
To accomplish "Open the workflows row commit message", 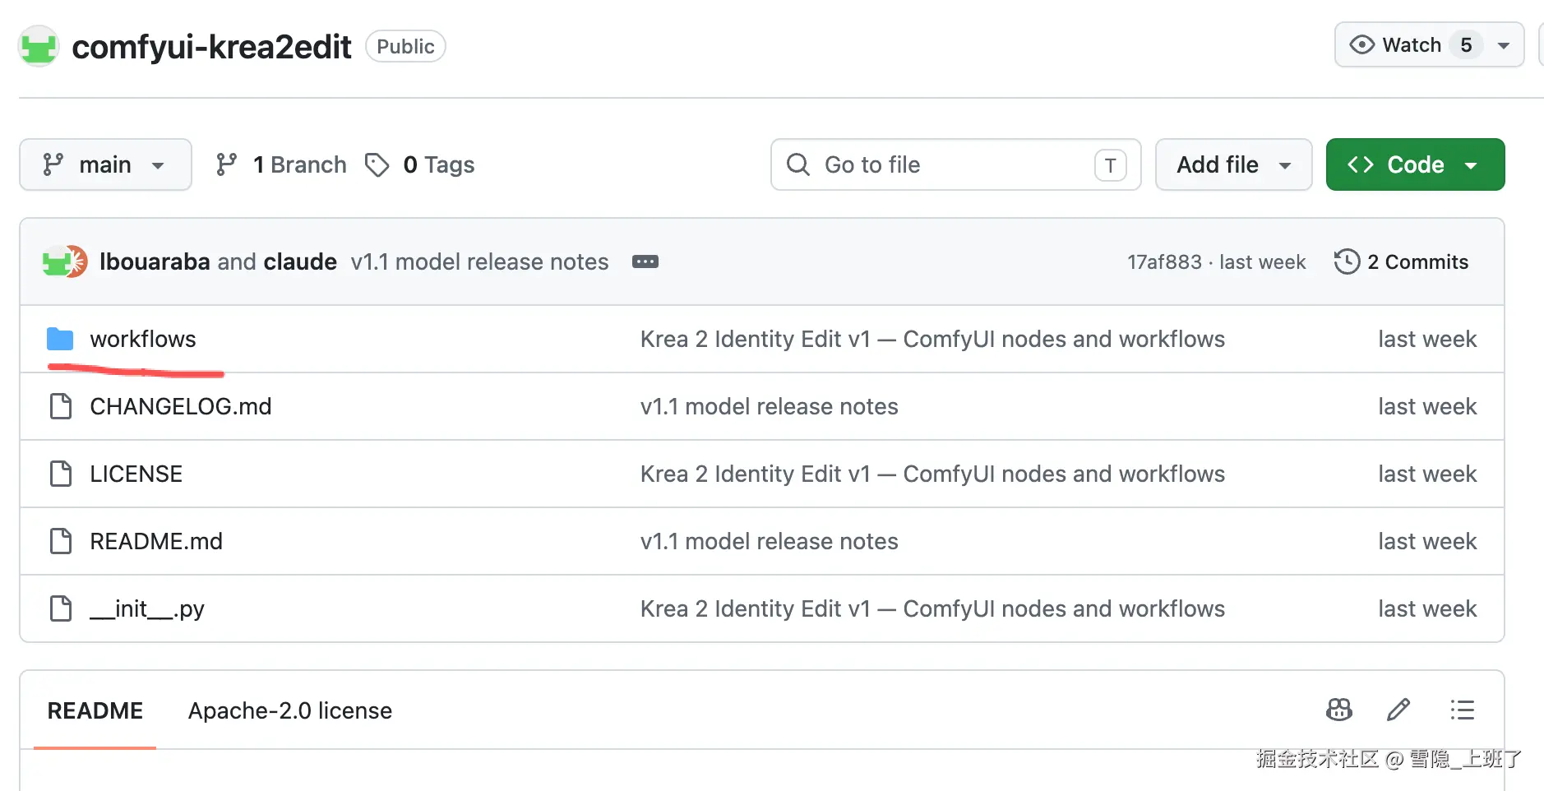I will pos(932,339).
